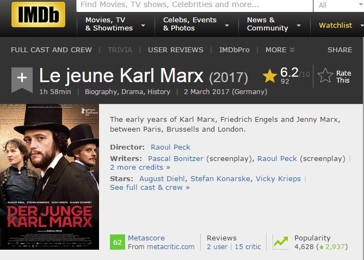
Task: Click the green 62 Metascore badge
Action: click(x=117, y=242)
